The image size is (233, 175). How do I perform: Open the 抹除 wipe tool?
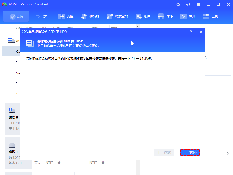[x=165, y=16]
